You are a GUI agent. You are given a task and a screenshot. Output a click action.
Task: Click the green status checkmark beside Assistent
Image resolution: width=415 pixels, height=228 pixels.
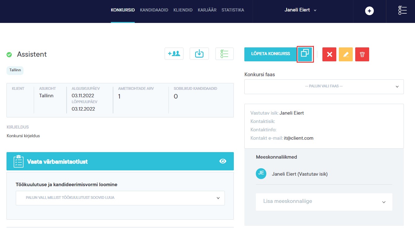[x=9, y=55]
